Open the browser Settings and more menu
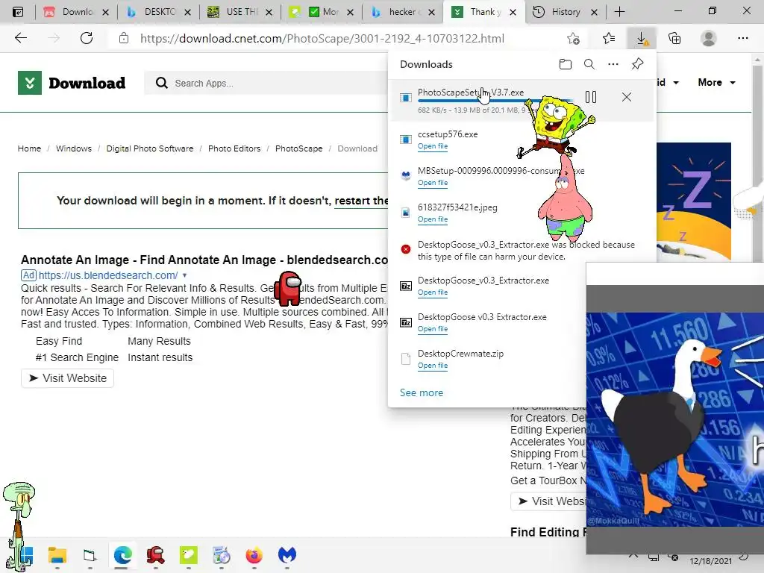Viewport: 764px width, 573px height. (742, 38)
